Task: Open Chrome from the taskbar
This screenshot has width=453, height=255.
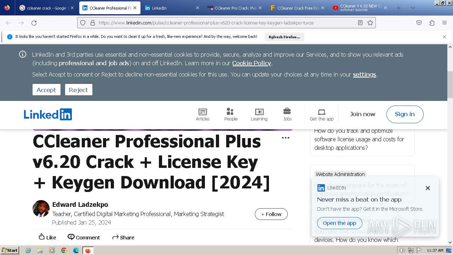Action: click(64, 250)
